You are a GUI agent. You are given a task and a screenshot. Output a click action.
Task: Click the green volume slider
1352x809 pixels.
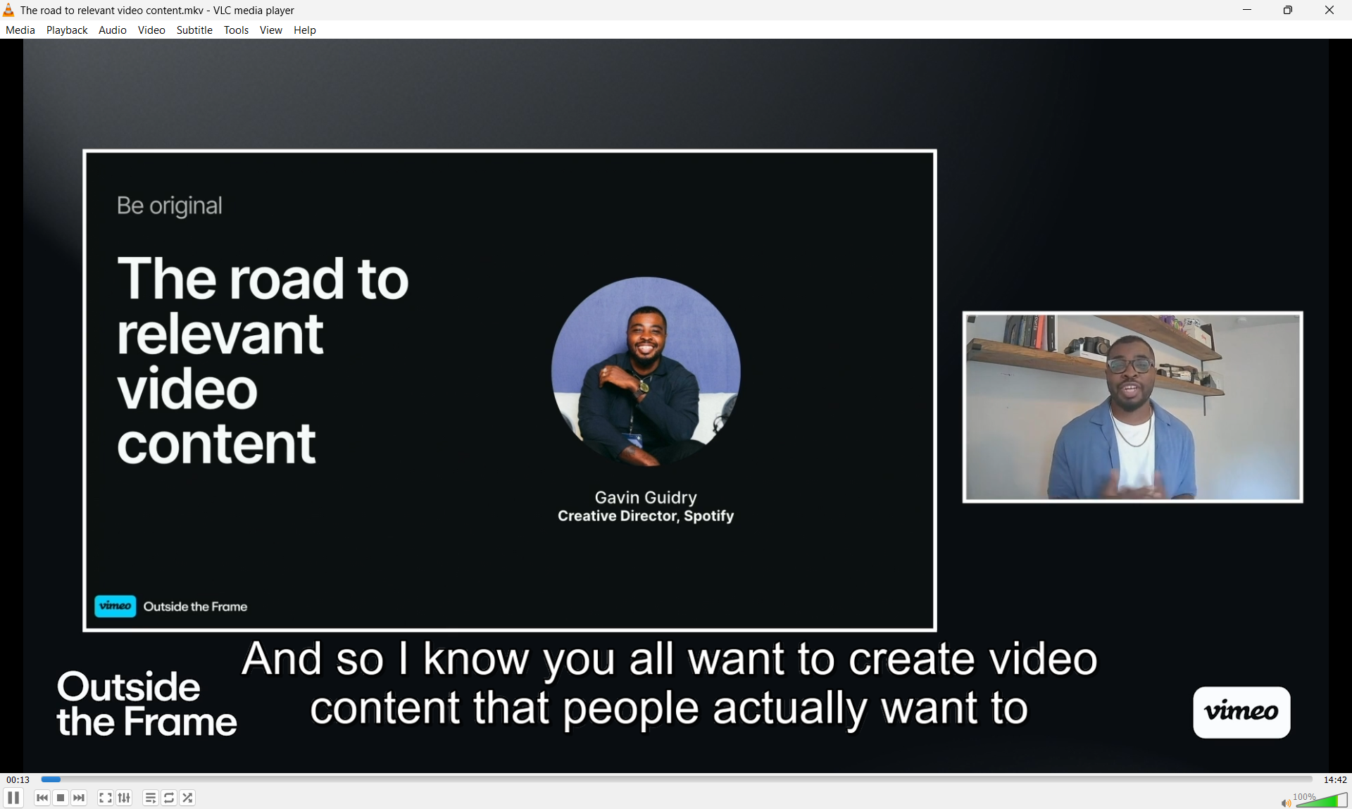pyautogui.click(x=1324, y=801)
